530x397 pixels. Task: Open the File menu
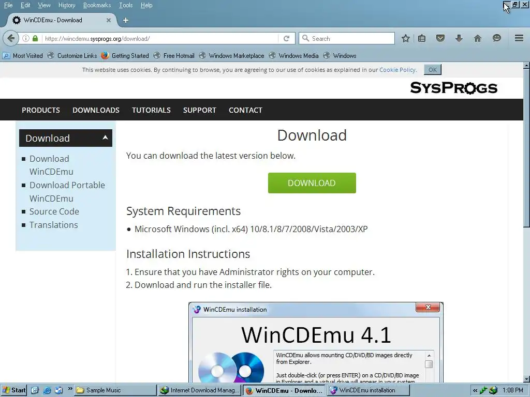8,5
